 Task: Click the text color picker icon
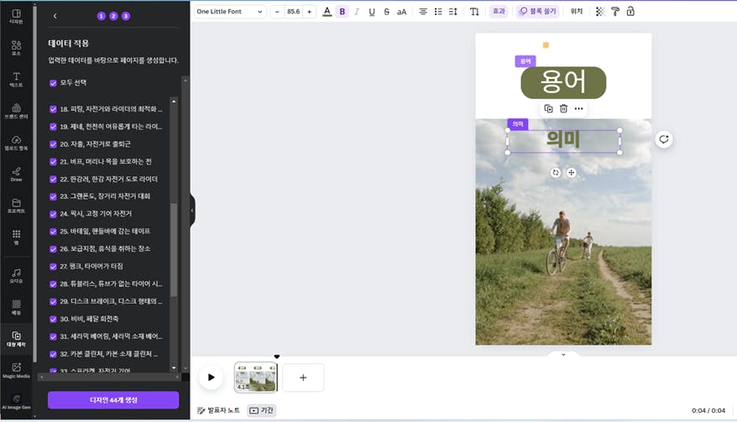click(327, 12)
